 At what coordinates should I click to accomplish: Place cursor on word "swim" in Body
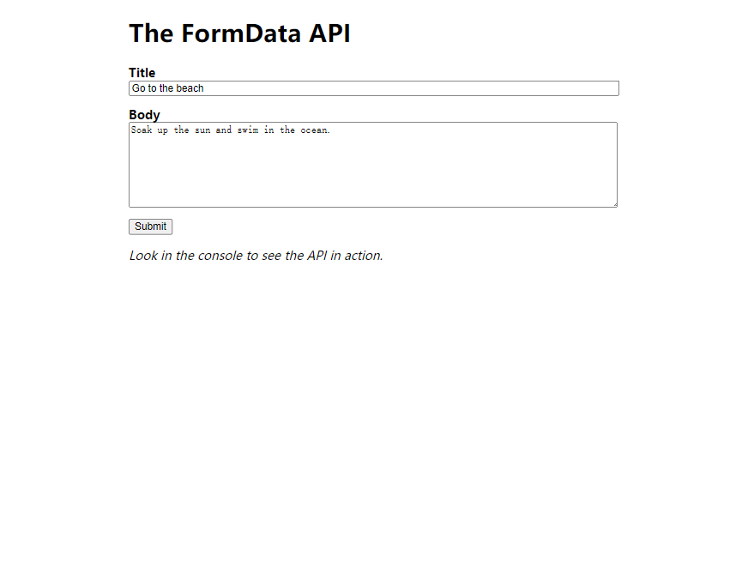click(x=248, y=130)
